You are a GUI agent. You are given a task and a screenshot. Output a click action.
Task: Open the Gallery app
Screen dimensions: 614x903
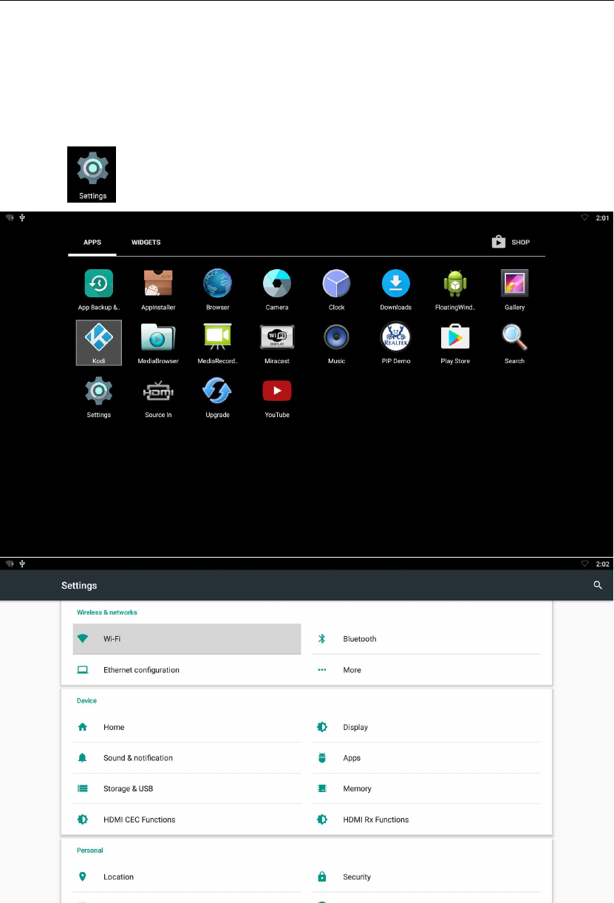(515, 289)
